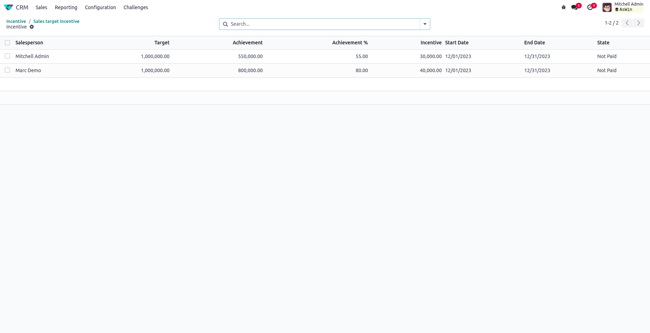Click the 55.00 achievement percent cell

pyautogui.click(x=362, y=56)
